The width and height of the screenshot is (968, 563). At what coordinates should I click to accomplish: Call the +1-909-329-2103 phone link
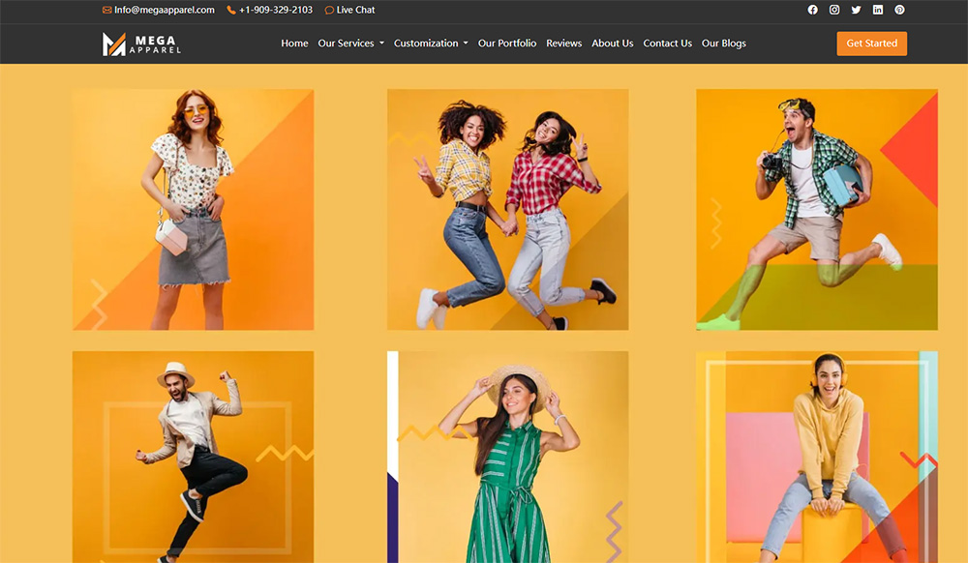click(x=269, y=10)
